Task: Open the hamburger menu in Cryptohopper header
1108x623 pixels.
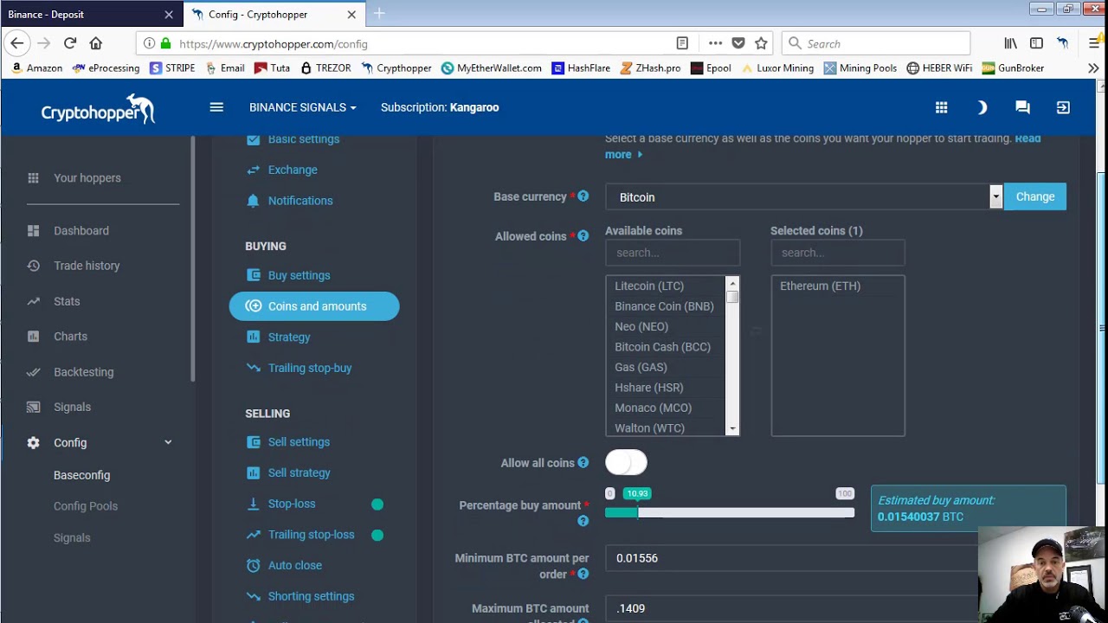Action: tap(216, 107)
